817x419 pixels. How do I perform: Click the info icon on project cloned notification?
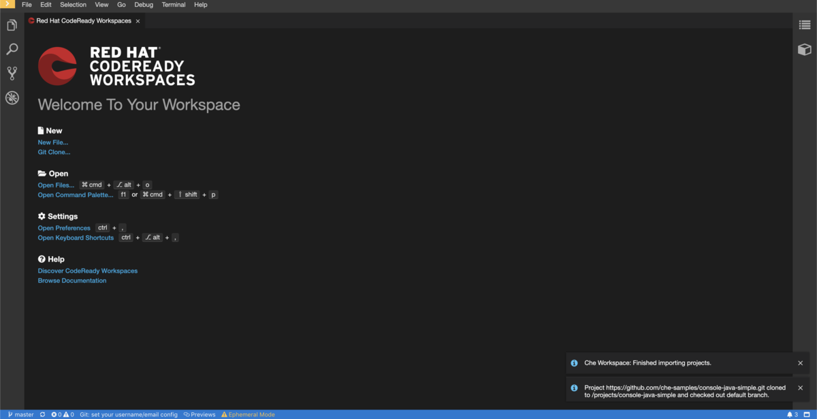click(574, 388)
